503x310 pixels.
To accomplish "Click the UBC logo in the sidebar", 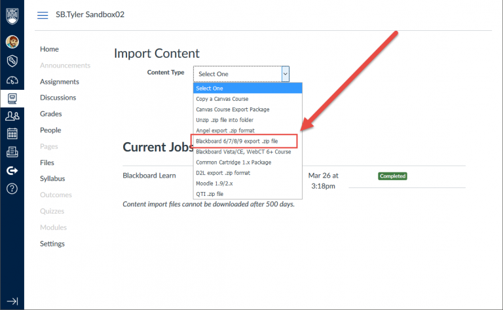I will point(12,16).
